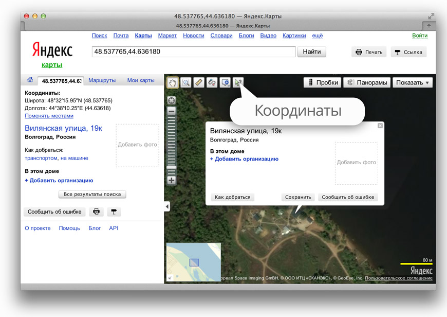
Task: Open the Почта link in top navigation
Action: pyautogui.click(x=121, y=36)
